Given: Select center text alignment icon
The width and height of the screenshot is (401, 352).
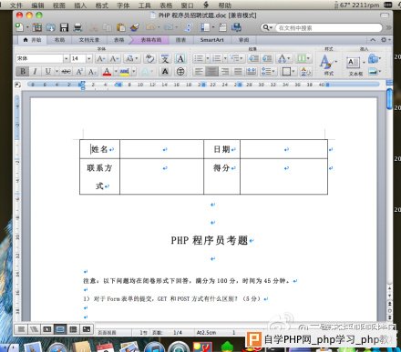Looking at the screenshot, I should click(211, 72).
